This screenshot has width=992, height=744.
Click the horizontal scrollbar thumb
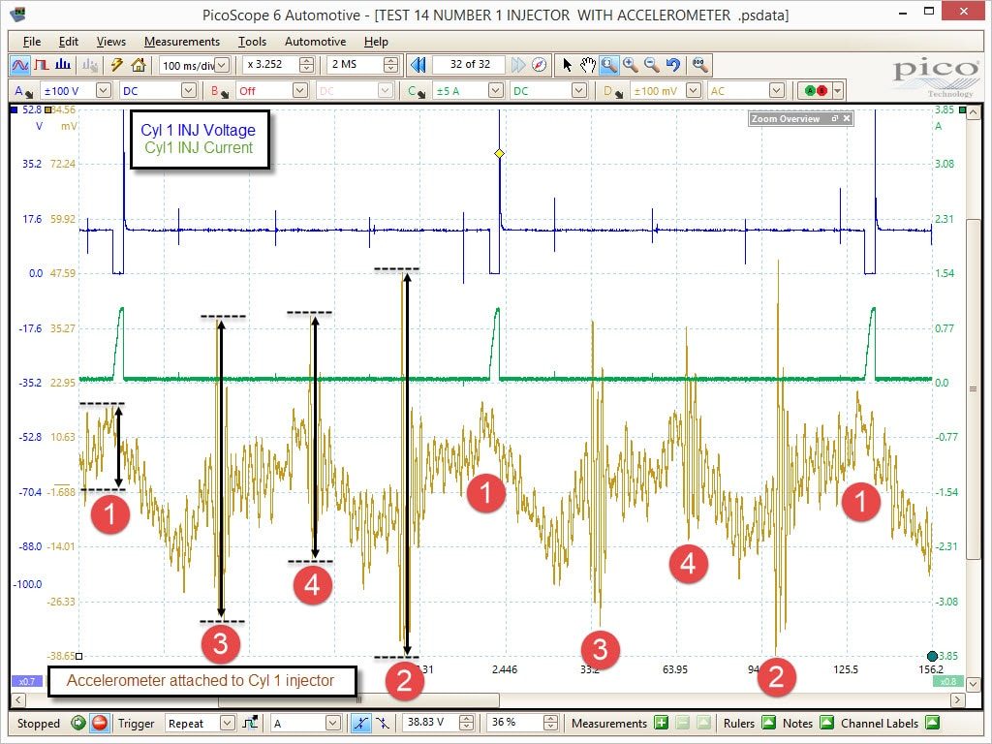[x=358, y=699]
